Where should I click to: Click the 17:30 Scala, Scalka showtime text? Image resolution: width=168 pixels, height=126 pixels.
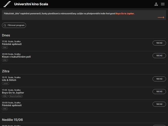coord(11,41)
